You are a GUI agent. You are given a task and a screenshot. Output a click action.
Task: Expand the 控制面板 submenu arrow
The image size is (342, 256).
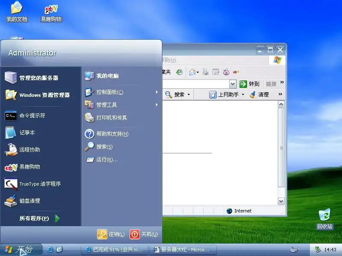[x=156, y=92]
